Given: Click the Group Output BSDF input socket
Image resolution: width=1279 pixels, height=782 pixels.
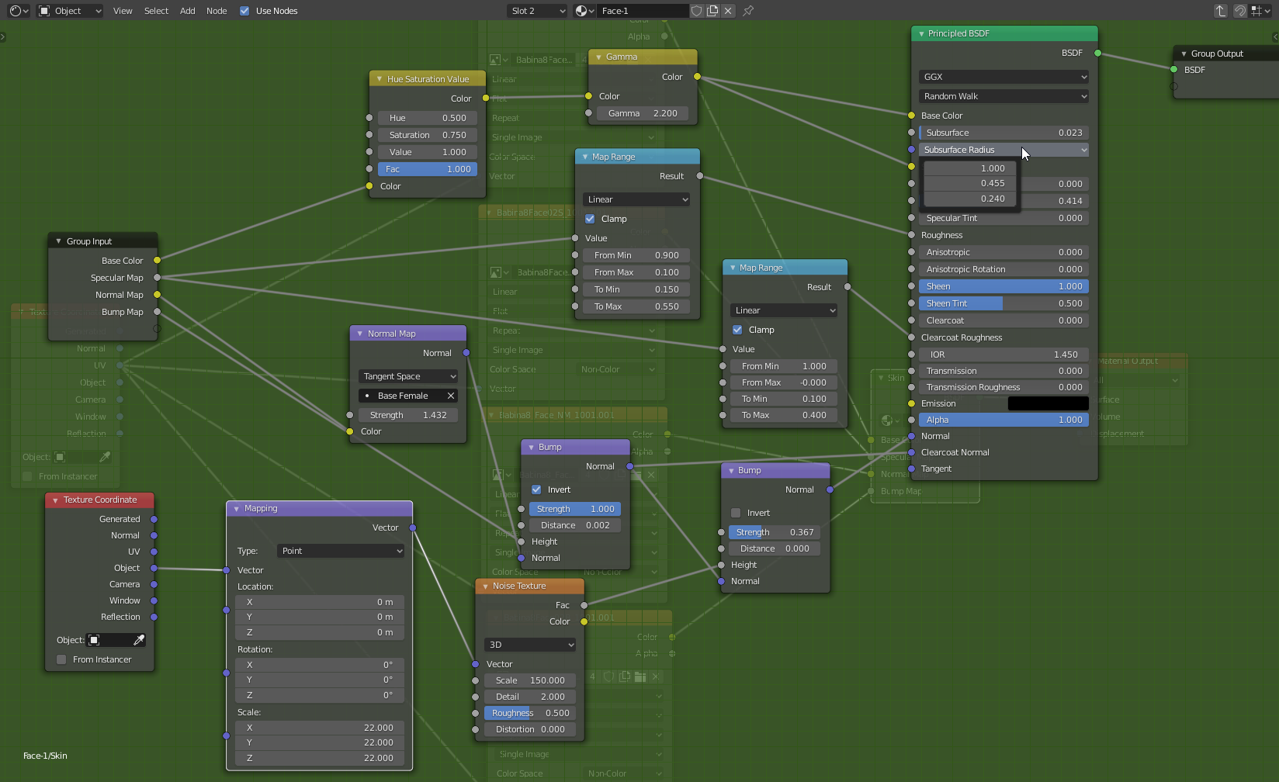Looking at the screenshot, I should [x=1173, y=70].
